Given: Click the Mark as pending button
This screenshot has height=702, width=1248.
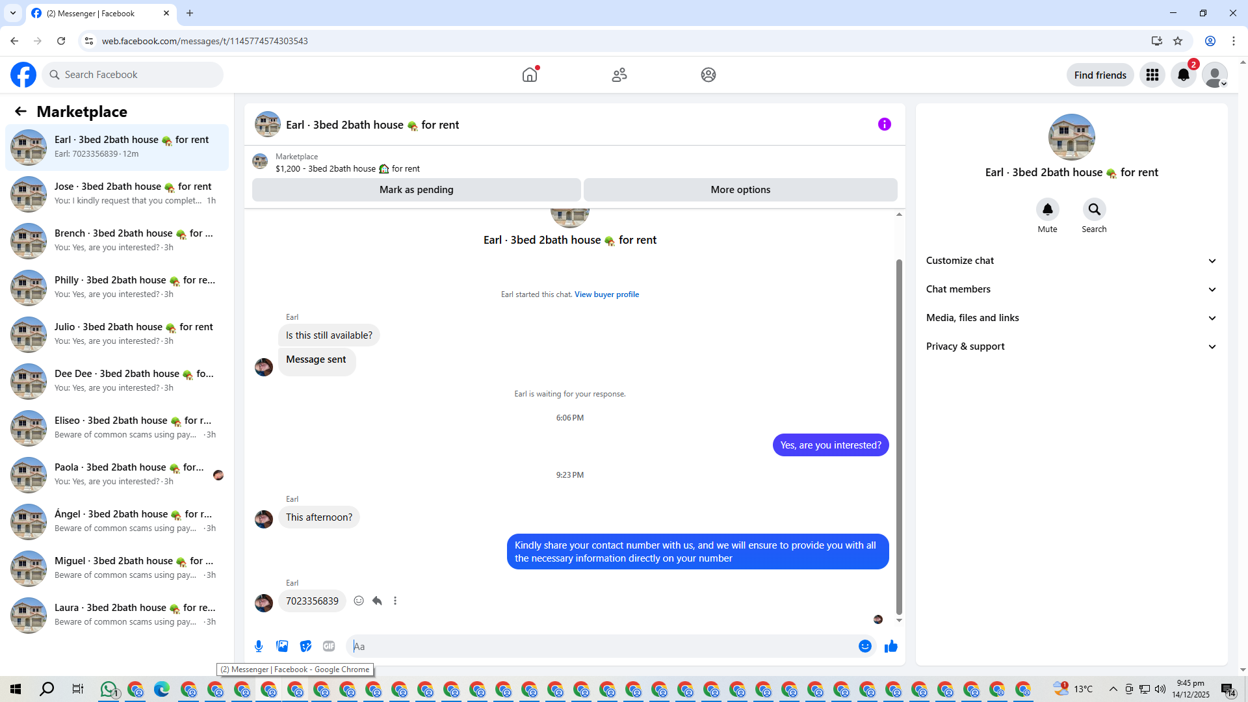Looking at the screenshot, I should point(416,190).
